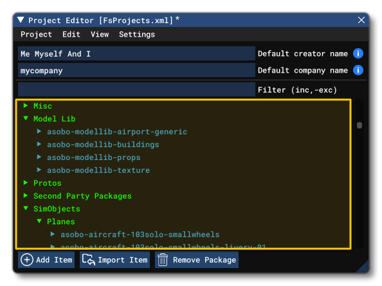Open the Edit menu

[71, 34]
